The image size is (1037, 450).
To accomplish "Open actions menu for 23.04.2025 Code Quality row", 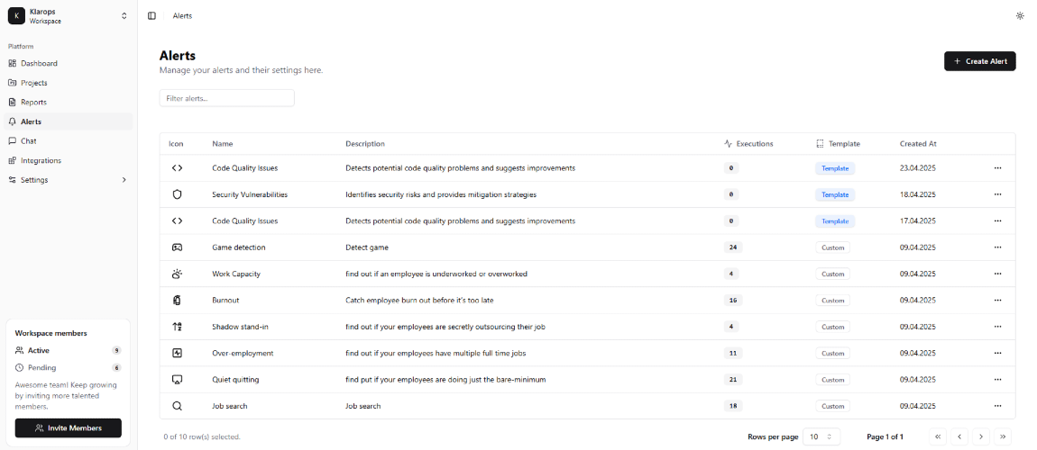I will (x=997, y=168).
